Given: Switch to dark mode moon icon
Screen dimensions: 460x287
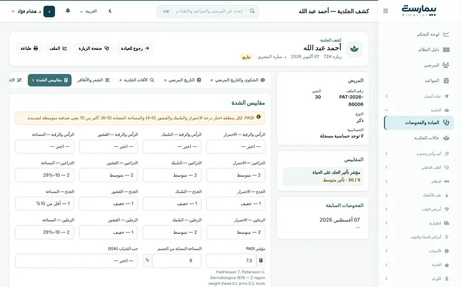Looking at the screenshot, I should click(x=110, y=11).
